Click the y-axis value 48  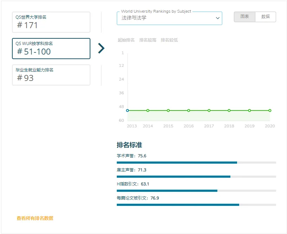(x=121, y=107)
